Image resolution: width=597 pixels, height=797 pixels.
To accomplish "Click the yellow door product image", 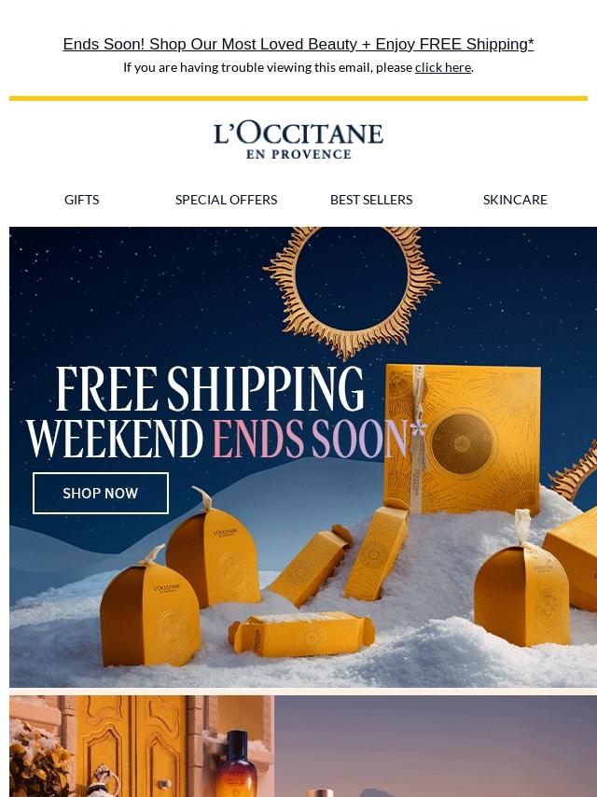I will (141, 746).
